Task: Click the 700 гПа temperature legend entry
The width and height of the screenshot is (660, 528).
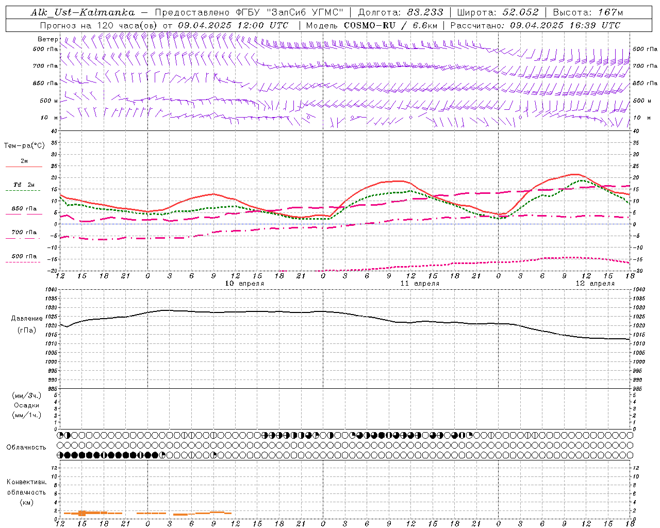Action: (x=24, y=232)
